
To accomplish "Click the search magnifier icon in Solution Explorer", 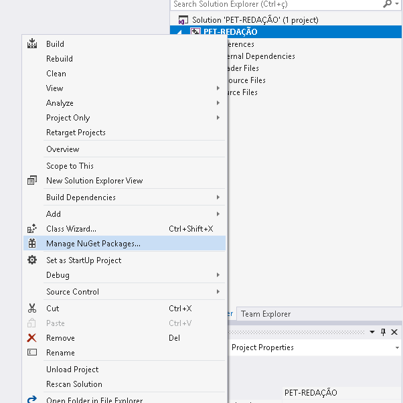I will (387, 4).
